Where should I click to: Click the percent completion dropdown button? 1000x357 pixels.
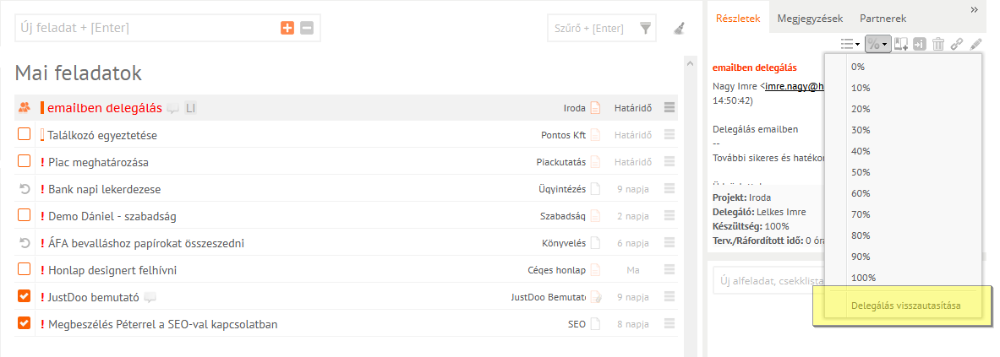tap(878, 45)
